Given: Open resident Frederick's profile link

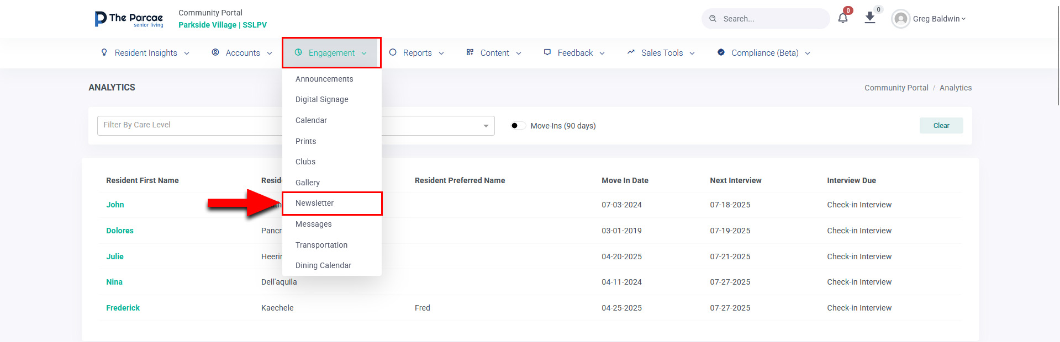Looking at the screenshot, I should (x=123, y=308).
